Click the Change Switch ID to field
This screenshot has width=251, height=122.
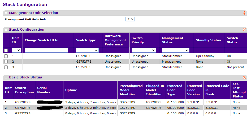tap(46, 50)
